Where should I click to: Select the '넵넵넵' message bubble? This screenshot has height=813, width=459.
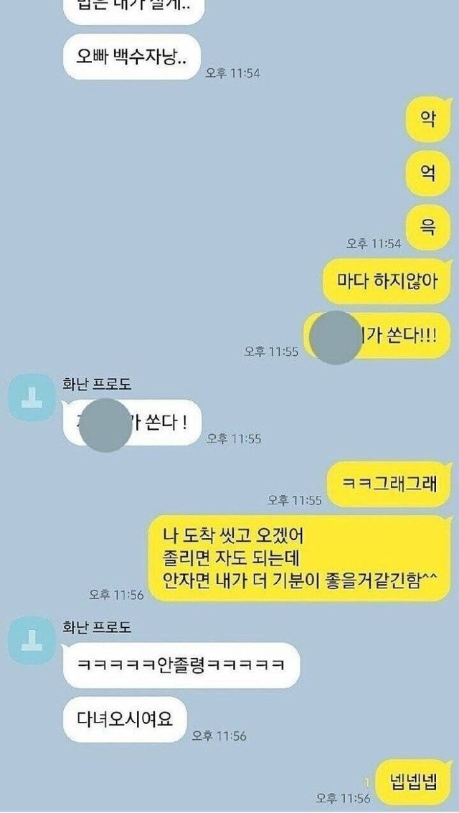tap(413, 781)
